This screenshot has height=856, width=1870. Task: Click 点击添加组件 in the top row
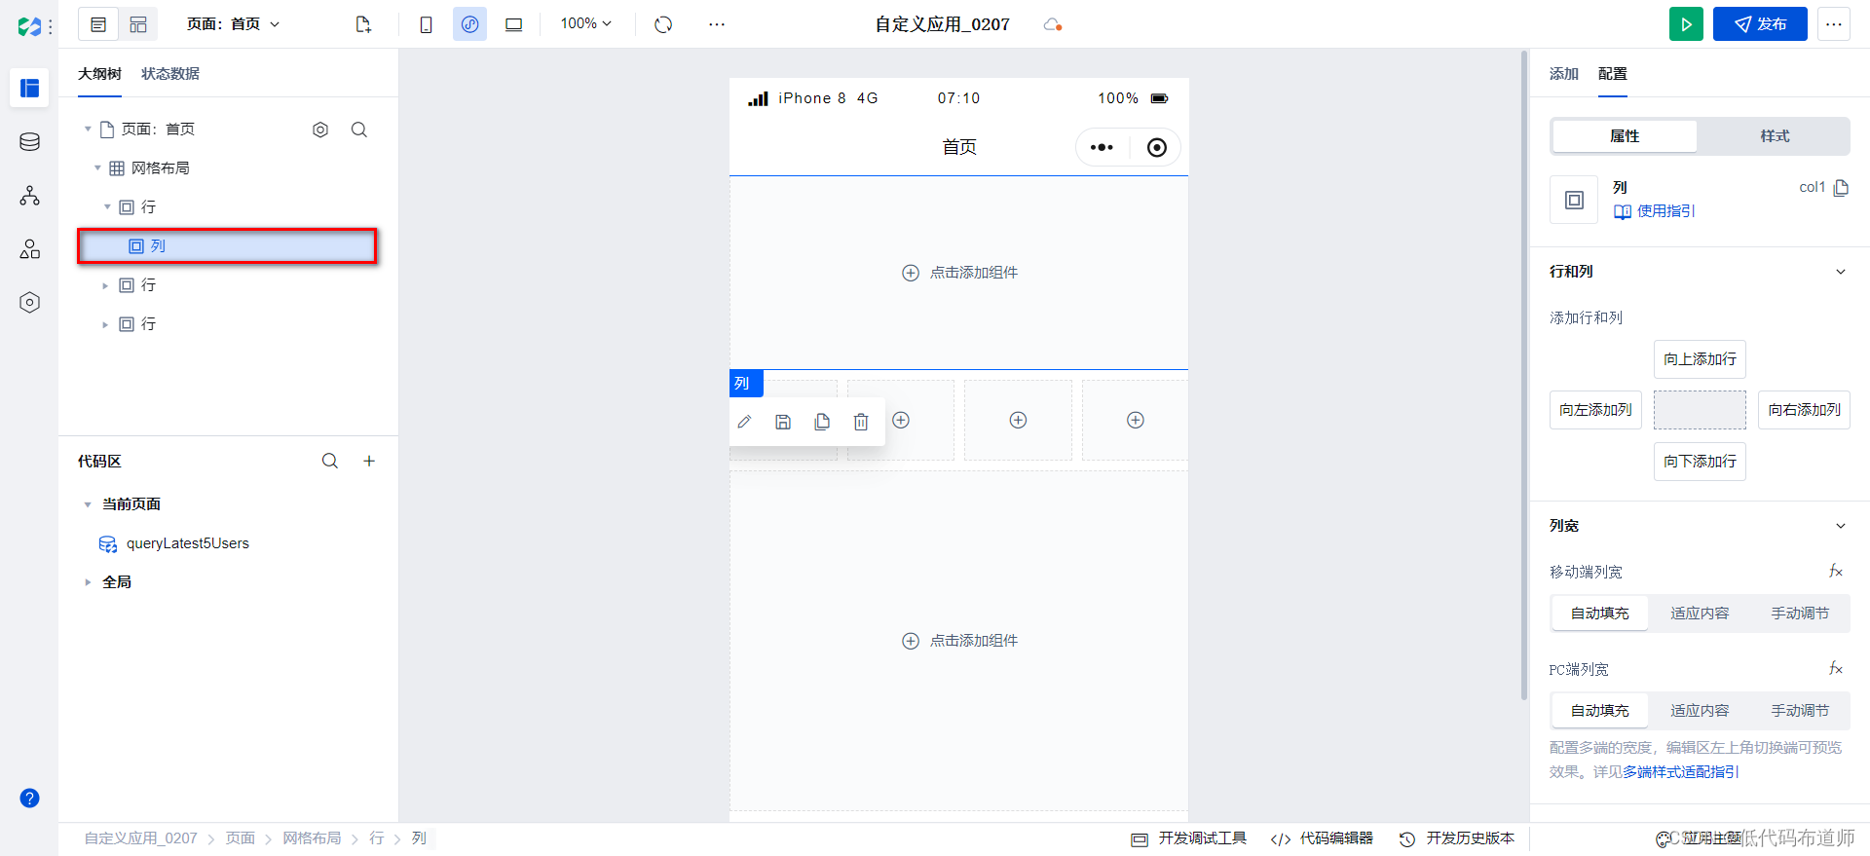[959, 273]
